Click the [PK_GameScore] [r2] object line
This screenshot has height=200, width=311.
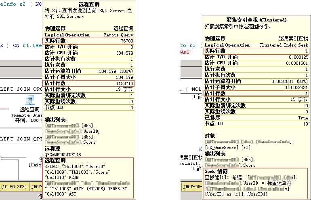tap(228, 147)
